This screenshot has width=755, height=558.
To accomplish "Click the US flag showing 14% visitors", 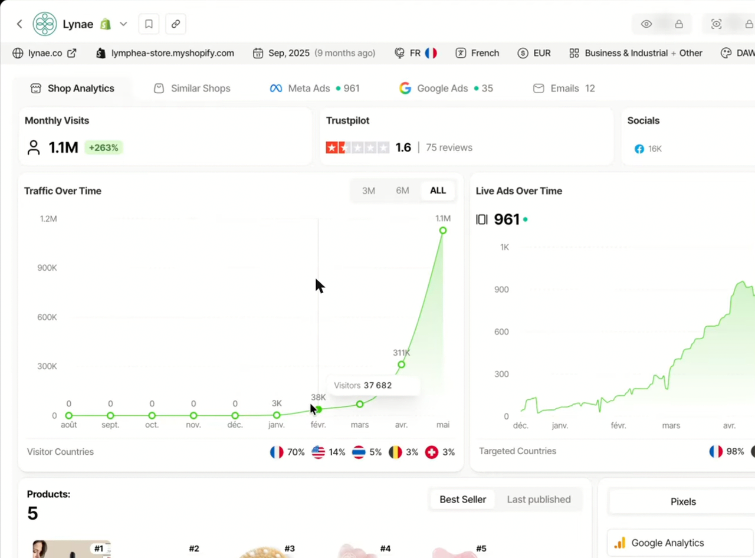I will pos(318,452).
